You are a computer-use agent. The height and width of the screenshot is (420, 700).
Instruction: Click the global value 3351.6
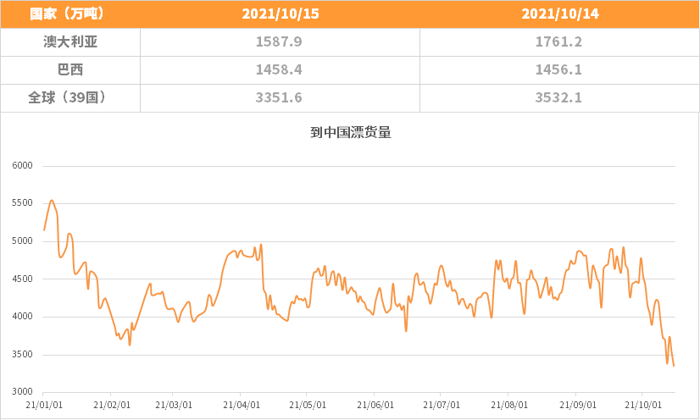pos(279,97)
